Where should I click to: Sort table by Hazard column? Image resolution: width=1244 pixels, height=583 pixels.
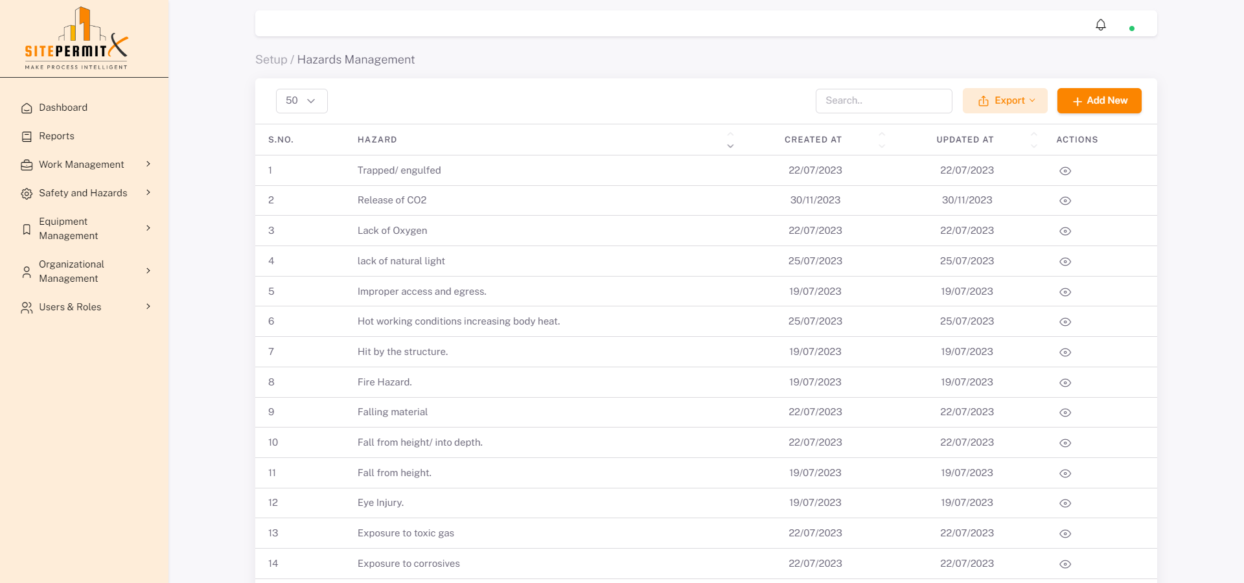730,140
